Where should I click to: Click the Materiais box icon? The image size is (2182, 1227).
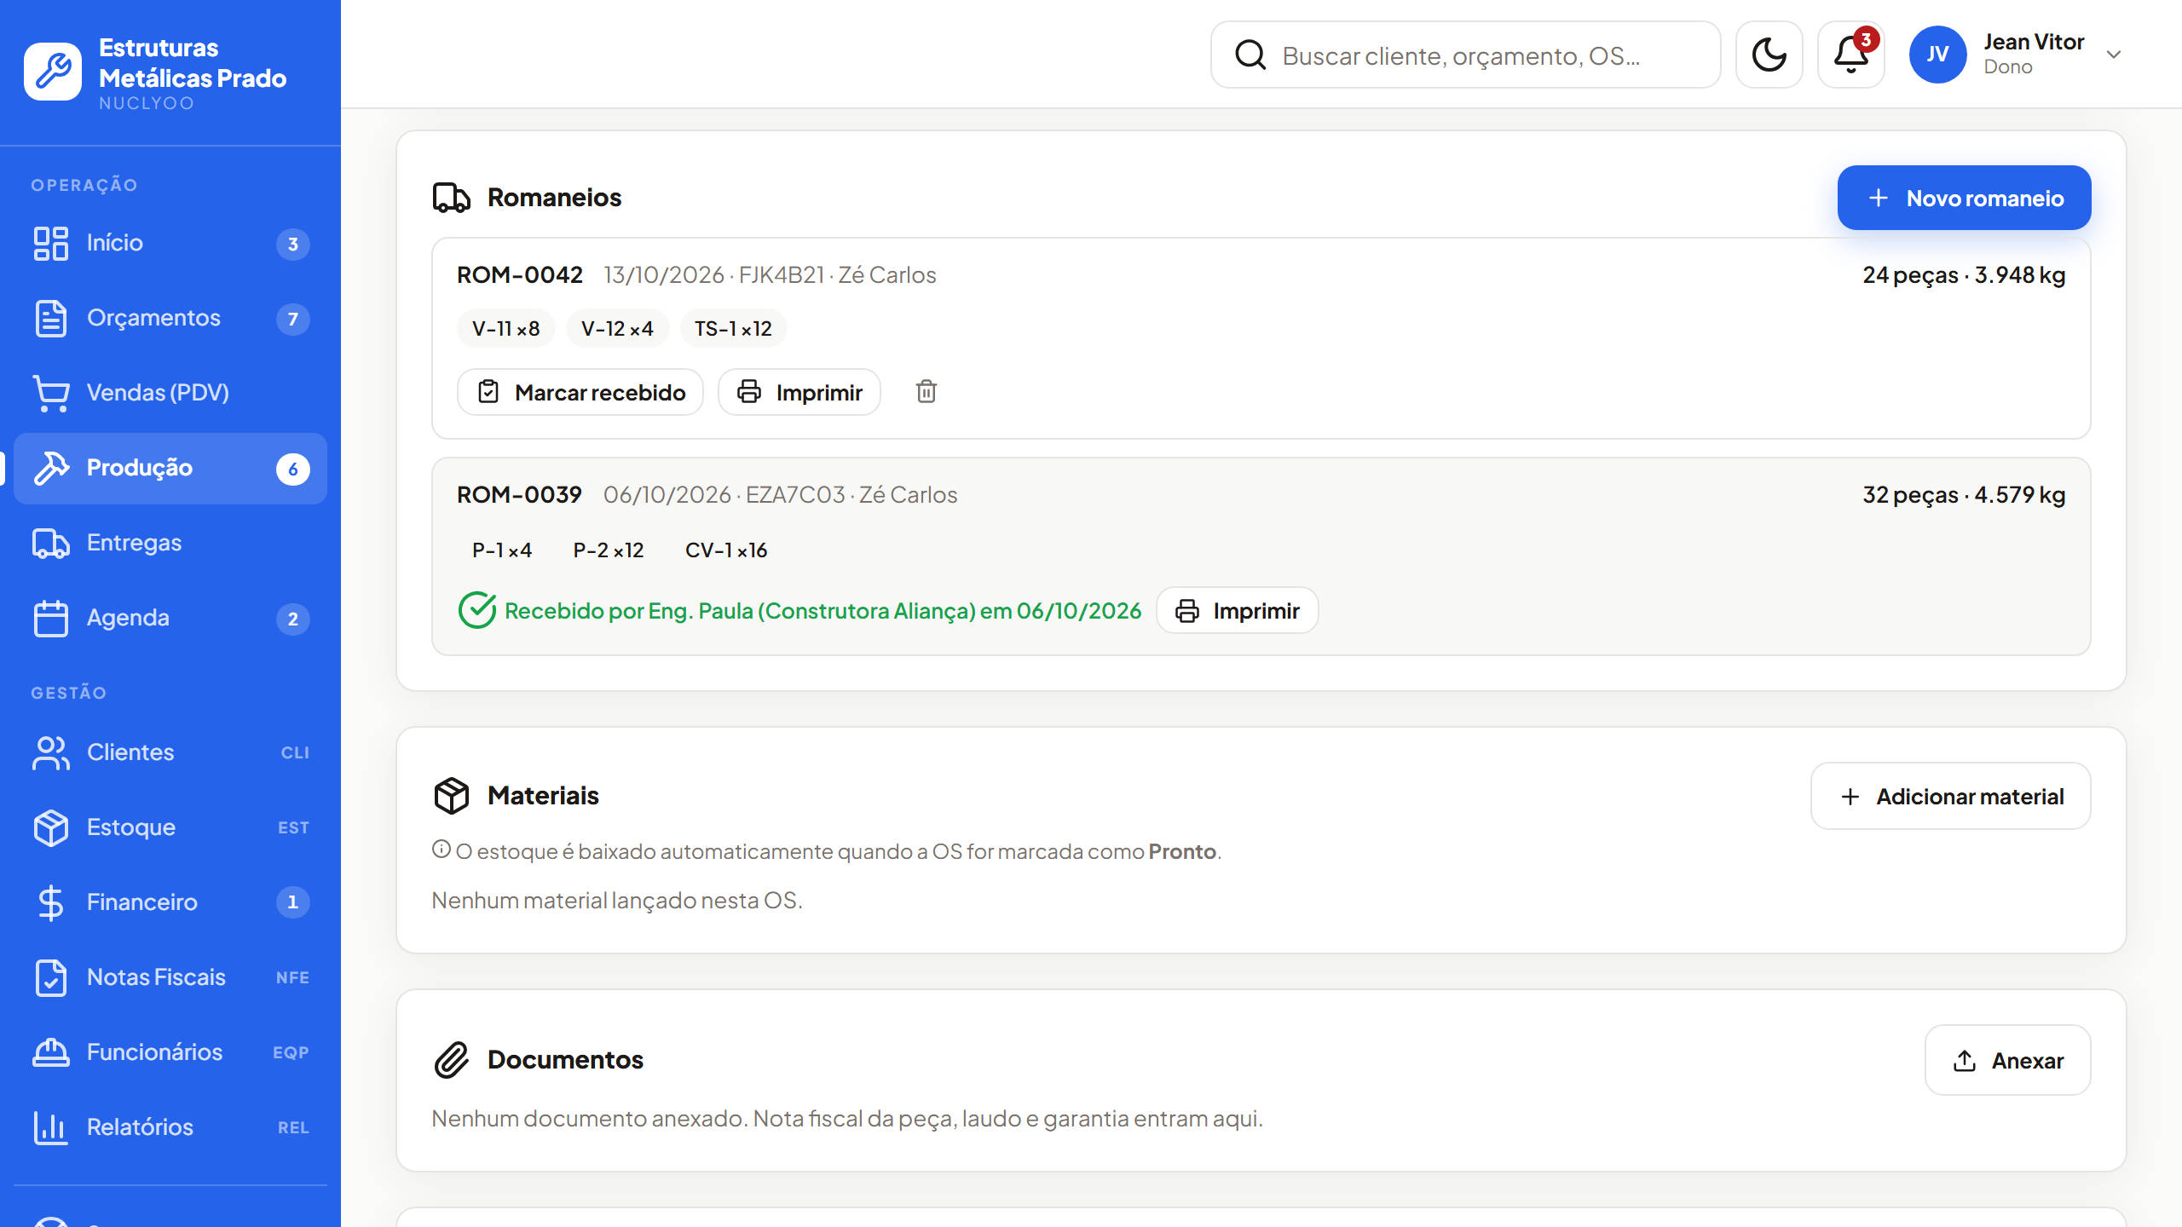tap(451, 796)
